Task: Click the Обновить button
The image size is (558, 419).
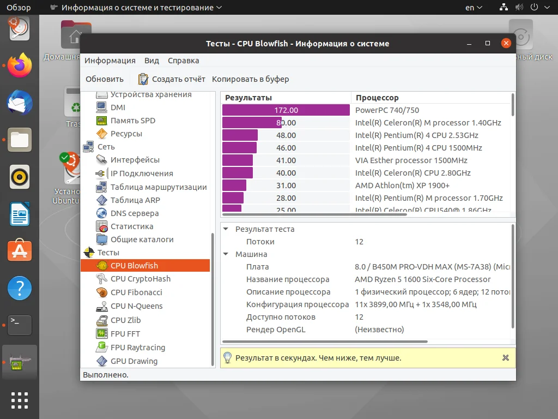Action: click(x=104, y=79)
